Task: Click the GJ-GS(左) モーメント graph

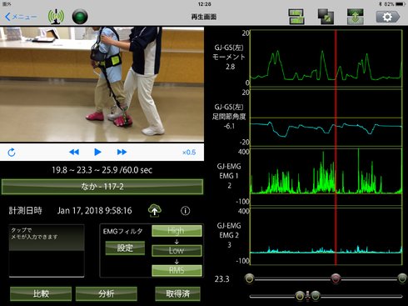Action: [326, 58]
